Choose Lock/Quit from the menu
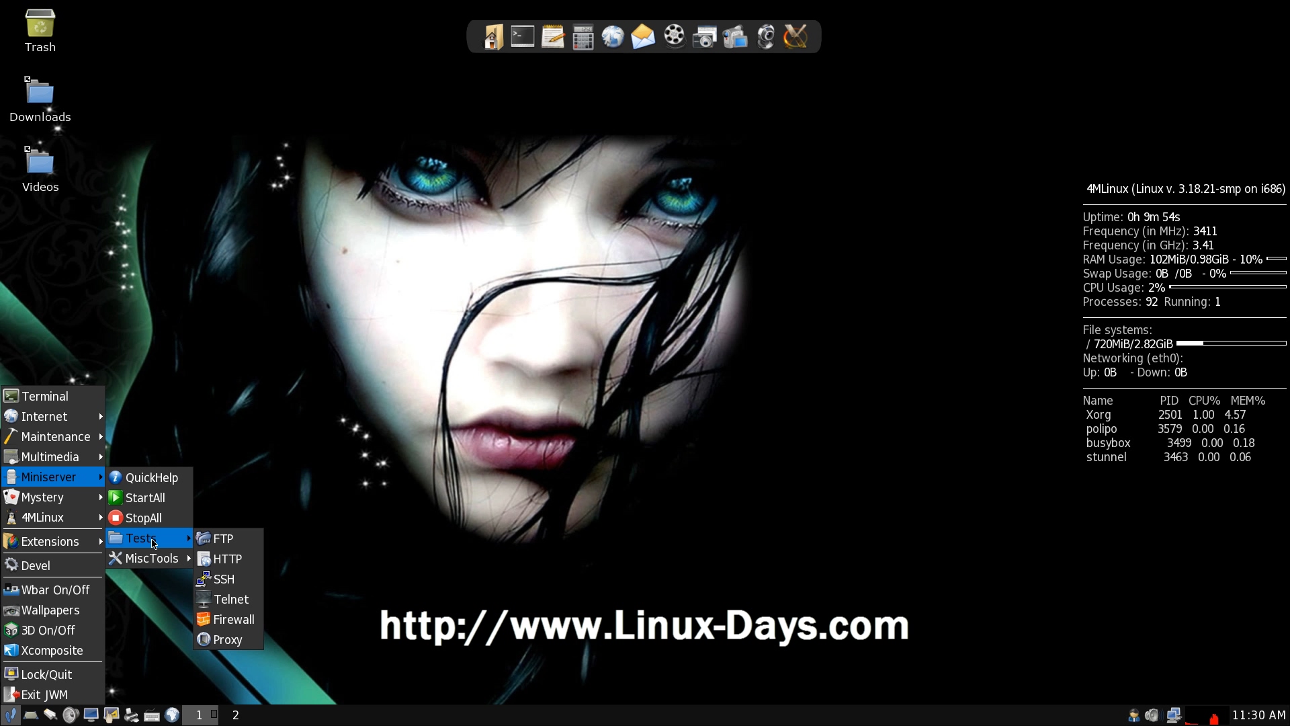Screen dimensions: 1290x726 point(53,675)
